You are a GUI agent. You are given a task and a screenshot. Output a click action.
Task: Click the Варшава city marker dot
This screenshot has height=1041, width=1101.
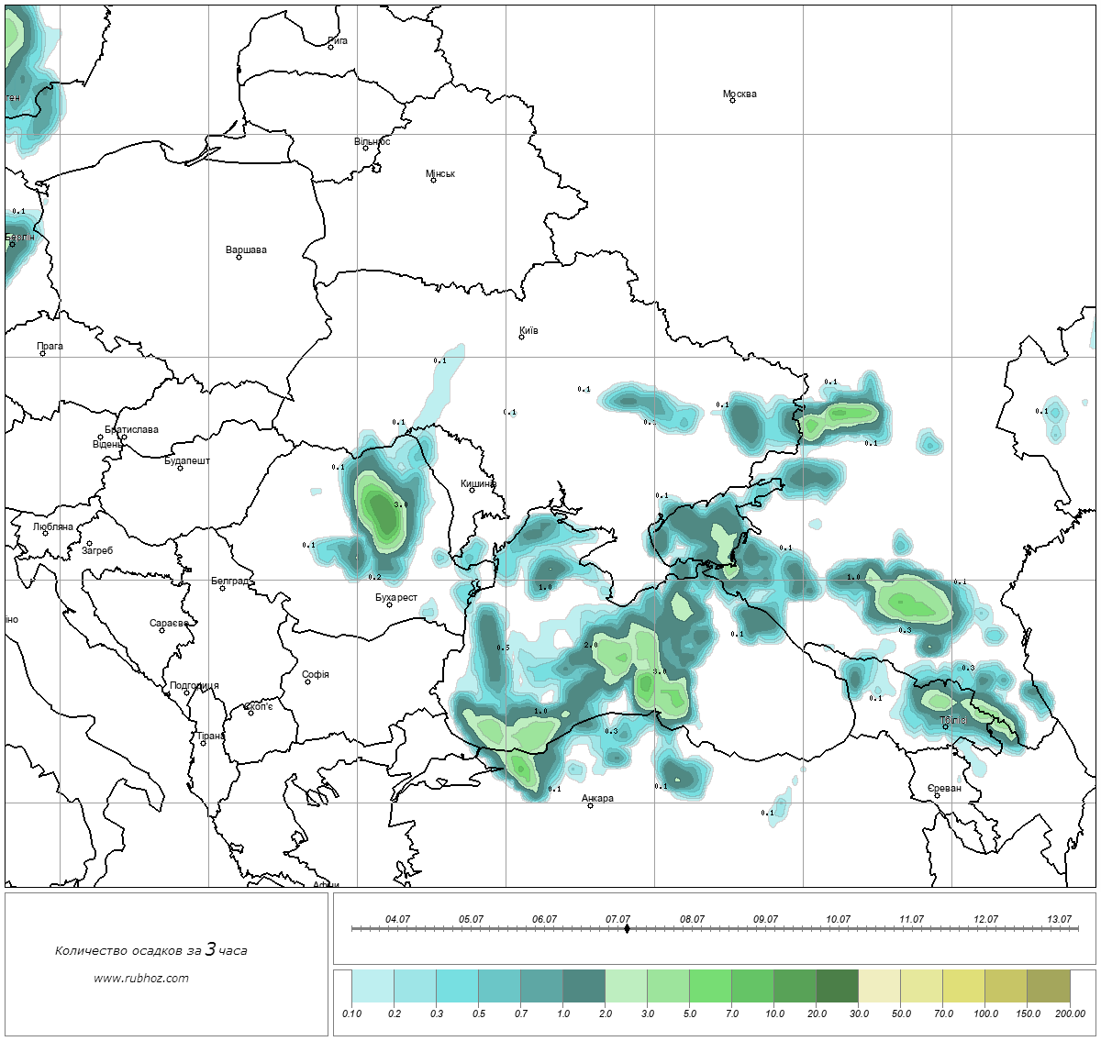tap(239, 257)
